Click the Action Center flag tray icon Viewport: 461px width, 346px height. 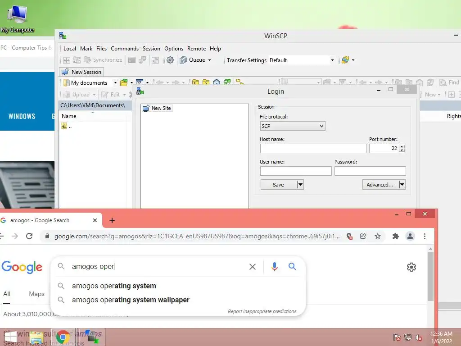click(x=397, y=337)
